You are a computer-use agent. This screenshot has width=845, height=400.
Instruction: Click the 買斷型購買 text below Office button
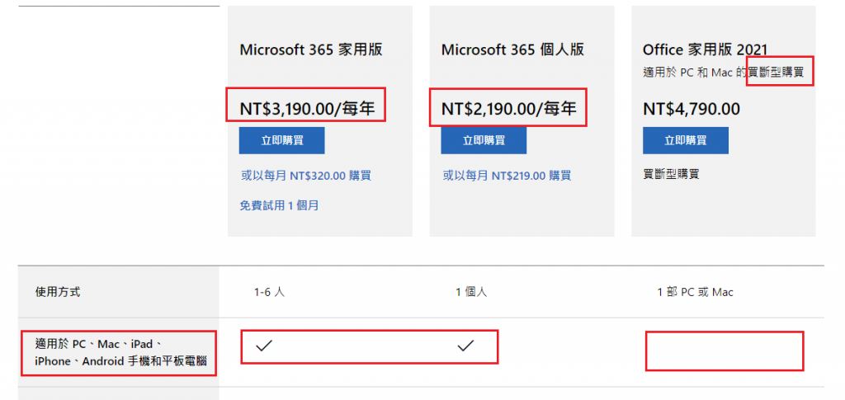[x=671, y=174]
